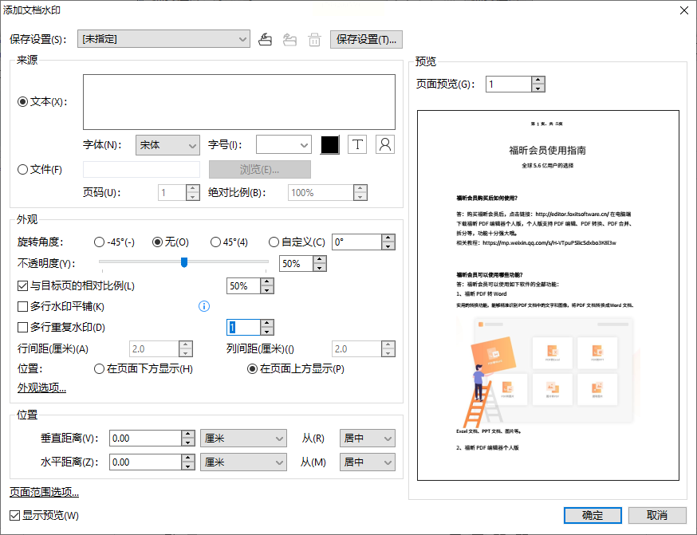Click the 确定 button
697x535 pixels.
(593, 515)
